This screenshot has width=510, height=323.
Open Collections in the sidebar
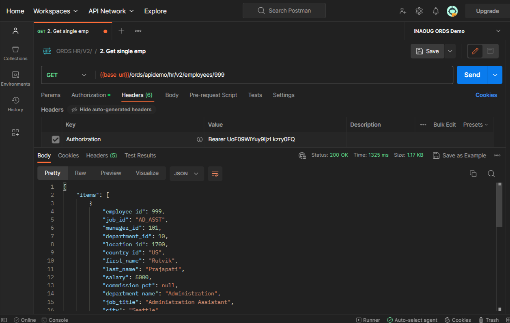click(x=15, y=53)
